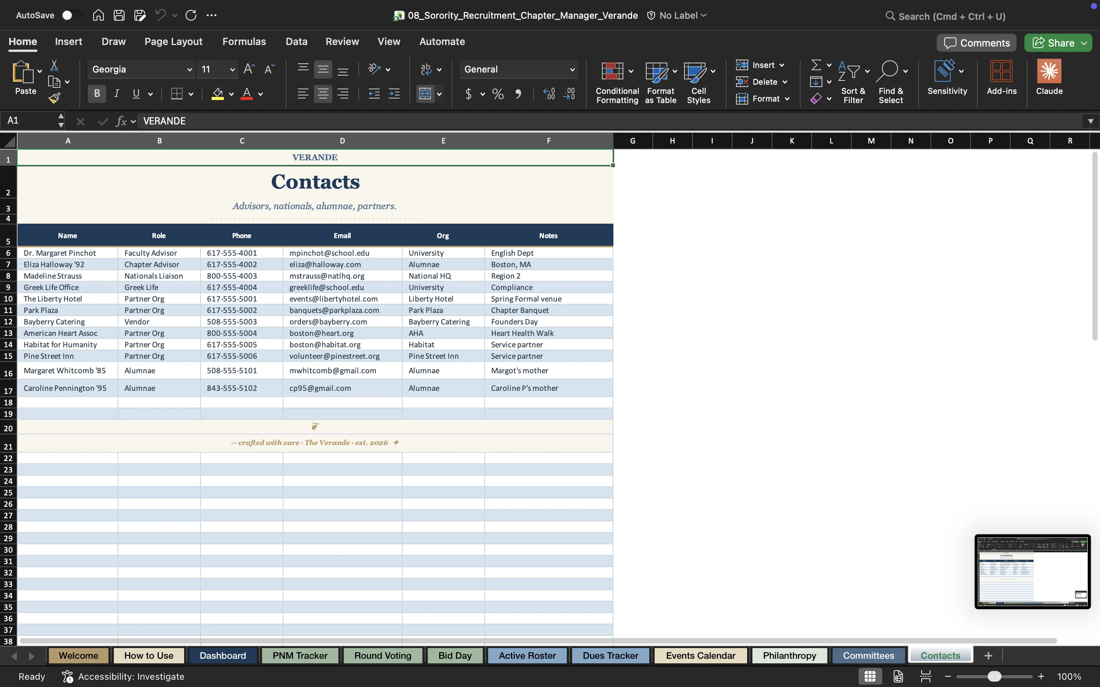Click the Align Right icon
This screenshot has width=1100, height=687.
[343, 94]
